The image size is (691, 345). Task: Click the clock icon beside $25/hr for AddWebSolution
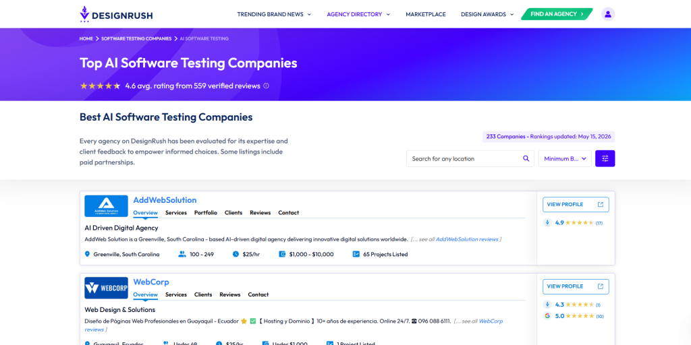236,254
